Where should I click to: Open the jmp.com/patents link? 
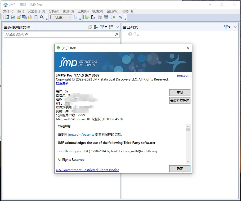[81, 135]
